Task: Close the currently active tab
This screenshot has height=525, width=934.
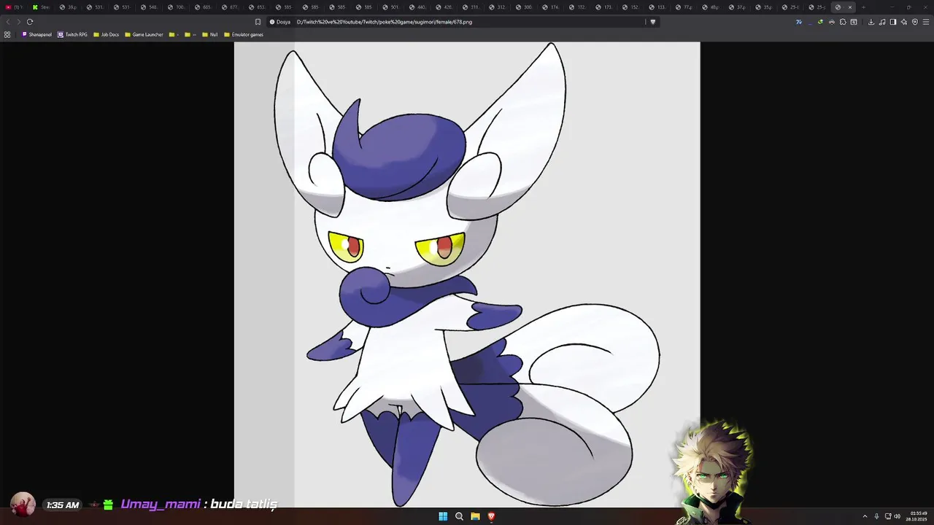Action: 849,7
